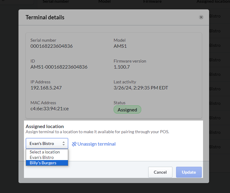The width and height of the screenshot is (230, 193).
Task: Select the 'Select a location' placeholder option
Action: click(47, 152)
